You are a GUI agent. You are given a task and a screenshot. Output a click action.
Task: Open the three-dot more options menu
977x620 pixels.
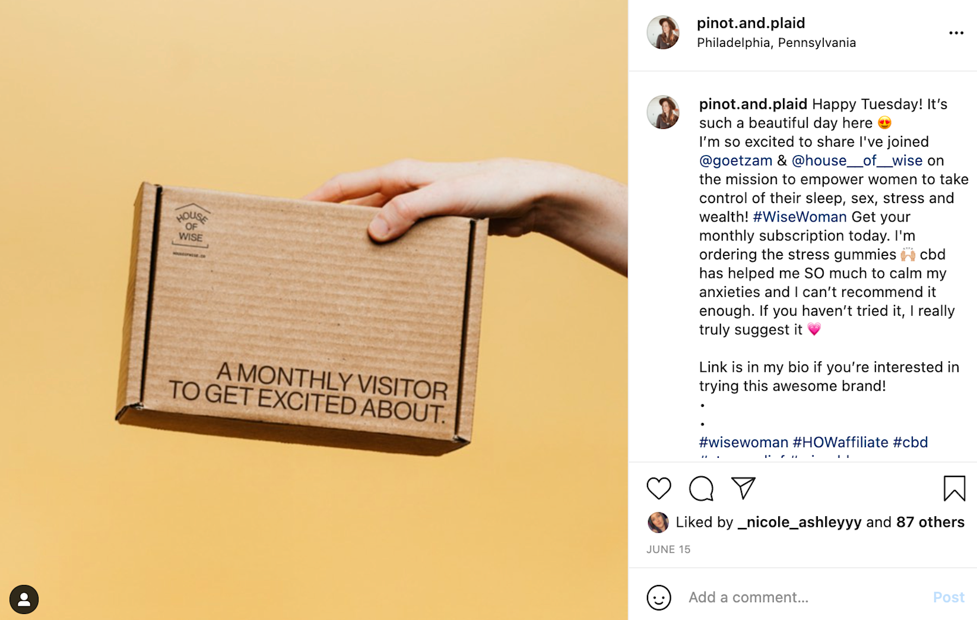point(956,33)
